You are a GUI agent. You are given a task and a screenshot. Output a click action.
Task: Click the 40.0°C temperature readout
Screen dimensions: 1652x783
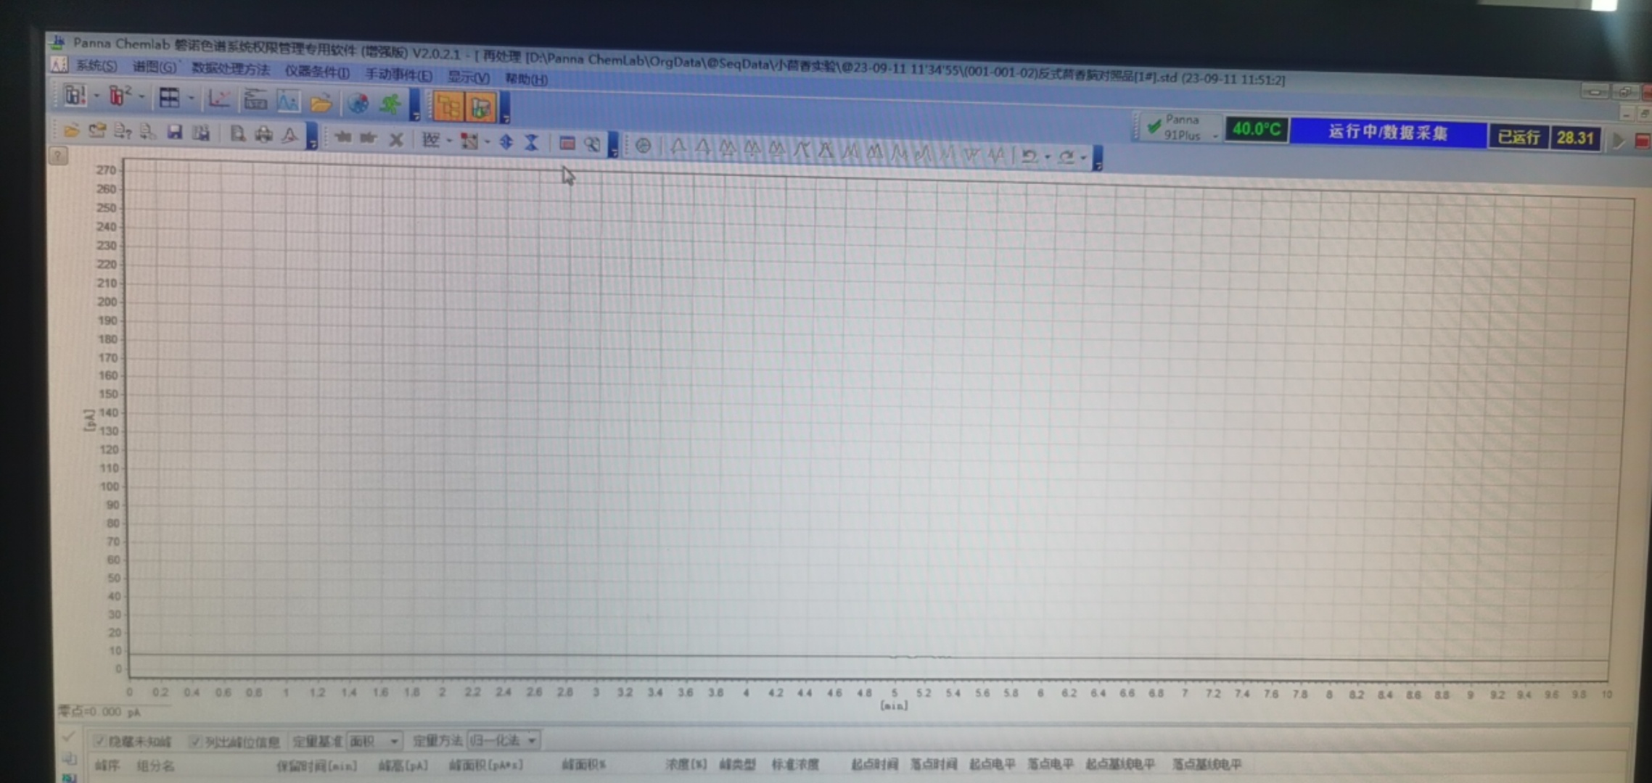pyautogui.click(x=1257, y=129)
